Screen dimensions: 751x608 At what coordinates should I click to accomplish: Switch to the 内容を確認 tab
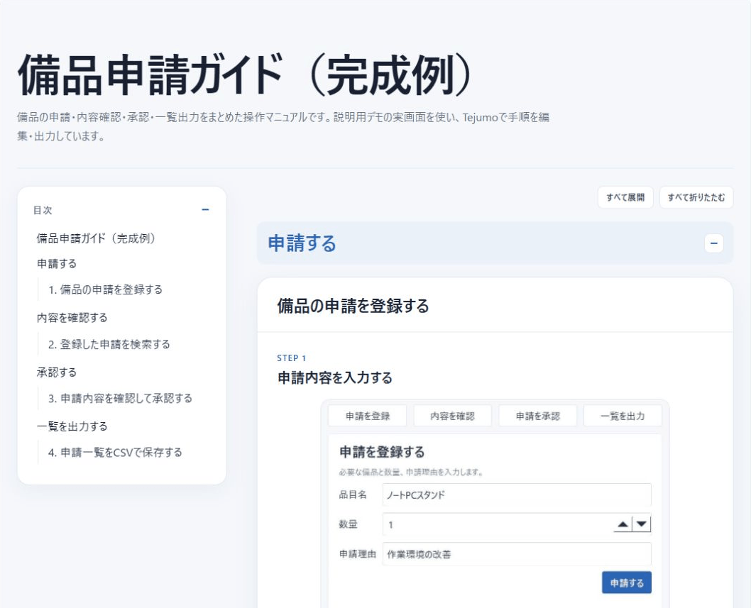click(x=452, y=416)
